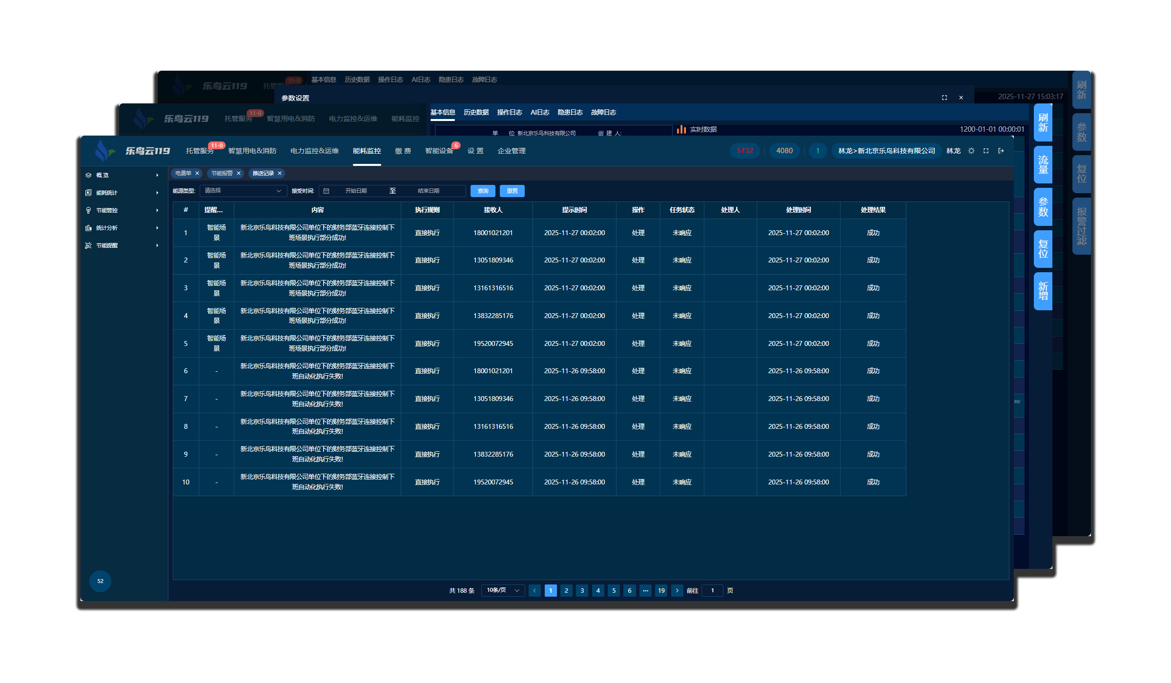
Task: Click the logout icon in the header
Action: coord(1001,151)
